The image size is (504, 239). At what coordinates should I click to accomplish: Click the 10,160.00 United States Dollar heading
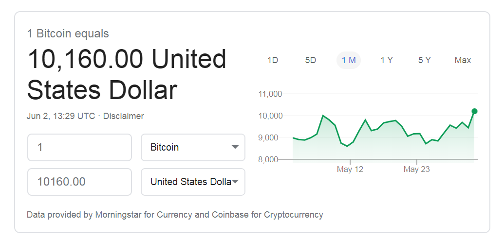pyautogui.click(x=127, y=75)
